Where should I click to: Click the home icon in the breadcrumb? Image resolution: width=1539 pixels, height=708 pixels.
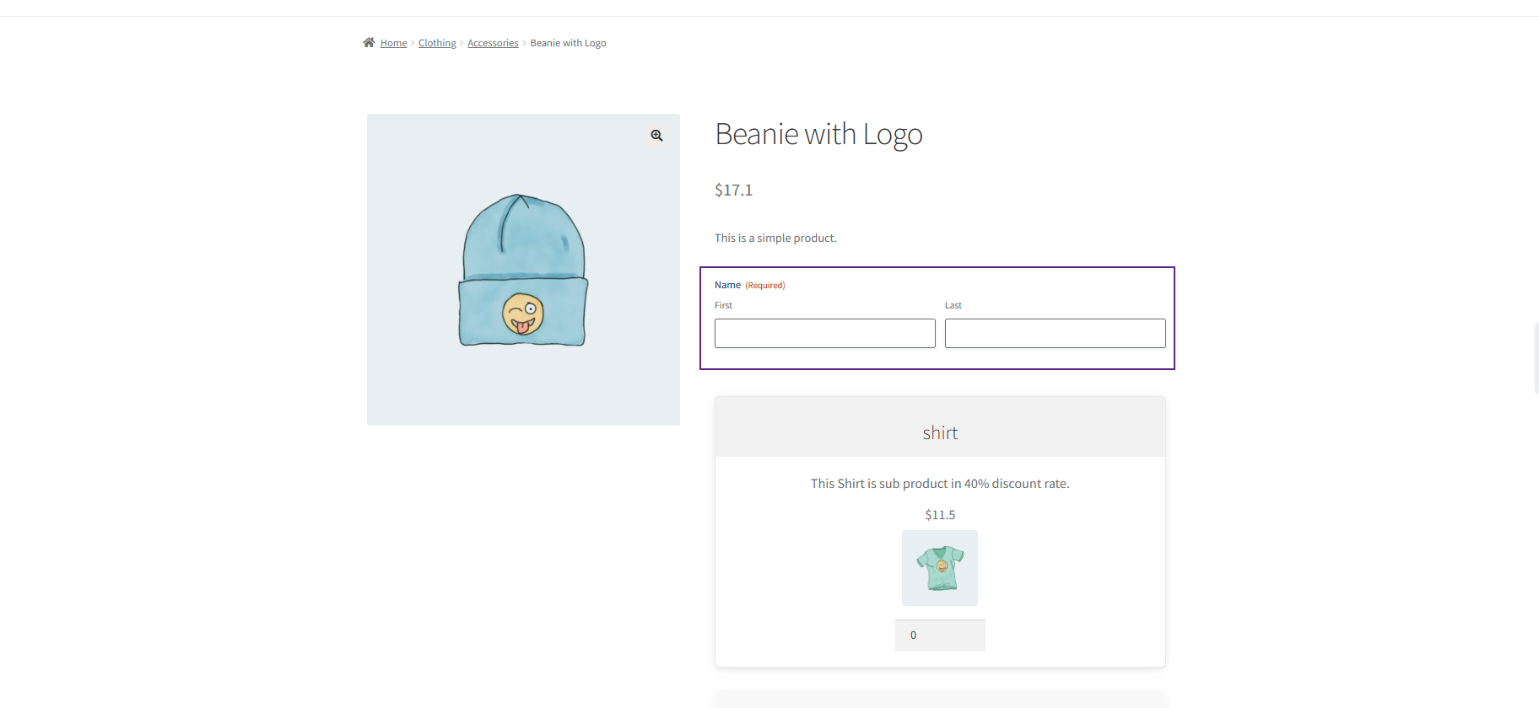point(369,42)
